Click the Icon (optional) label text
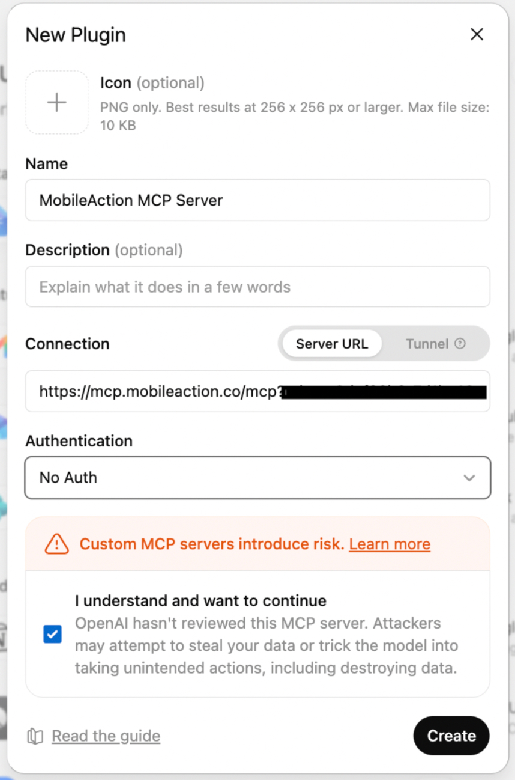 pos(152,83)
